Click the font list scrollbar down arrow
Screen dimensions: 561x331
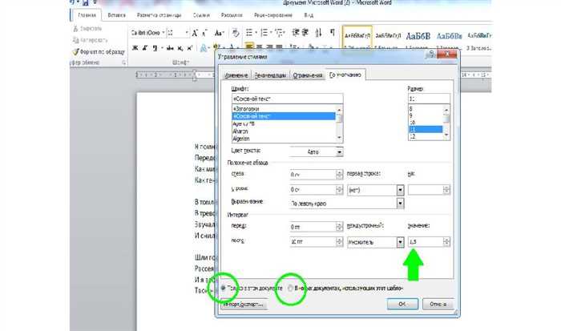pyautogui.click(x=339, y=138)
